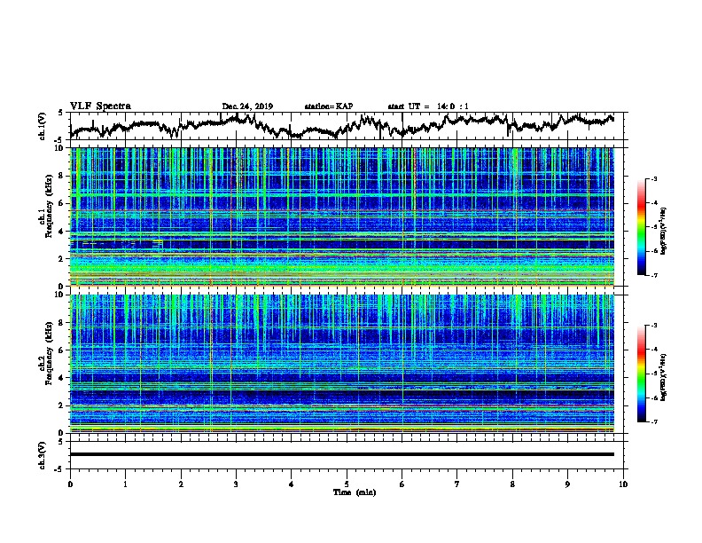
Task: Click tick label "3" on the Time axis
Action: pos(236,484)
